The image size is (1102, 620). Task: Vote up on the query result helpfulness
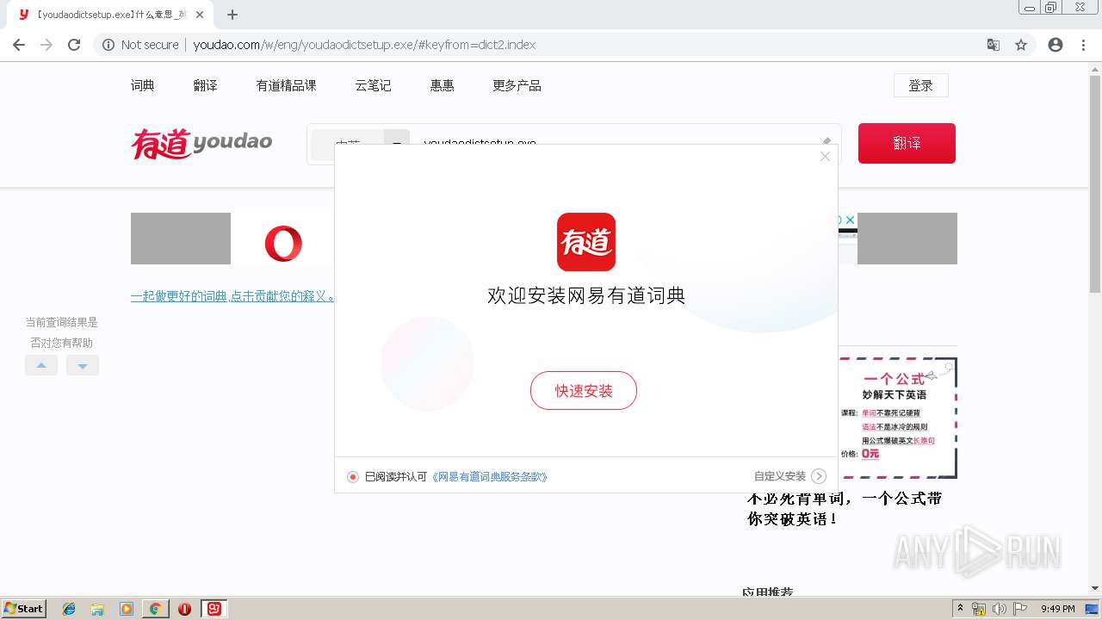click(x=41, y=365)
